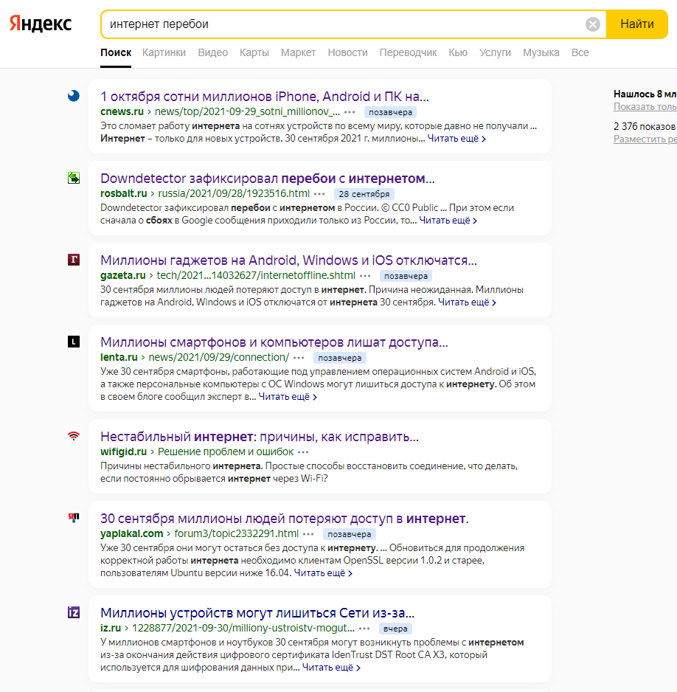The image size is (677, 692).
Task: Click the rosbalt.ru favicon
Action: [x=74, y=178]
